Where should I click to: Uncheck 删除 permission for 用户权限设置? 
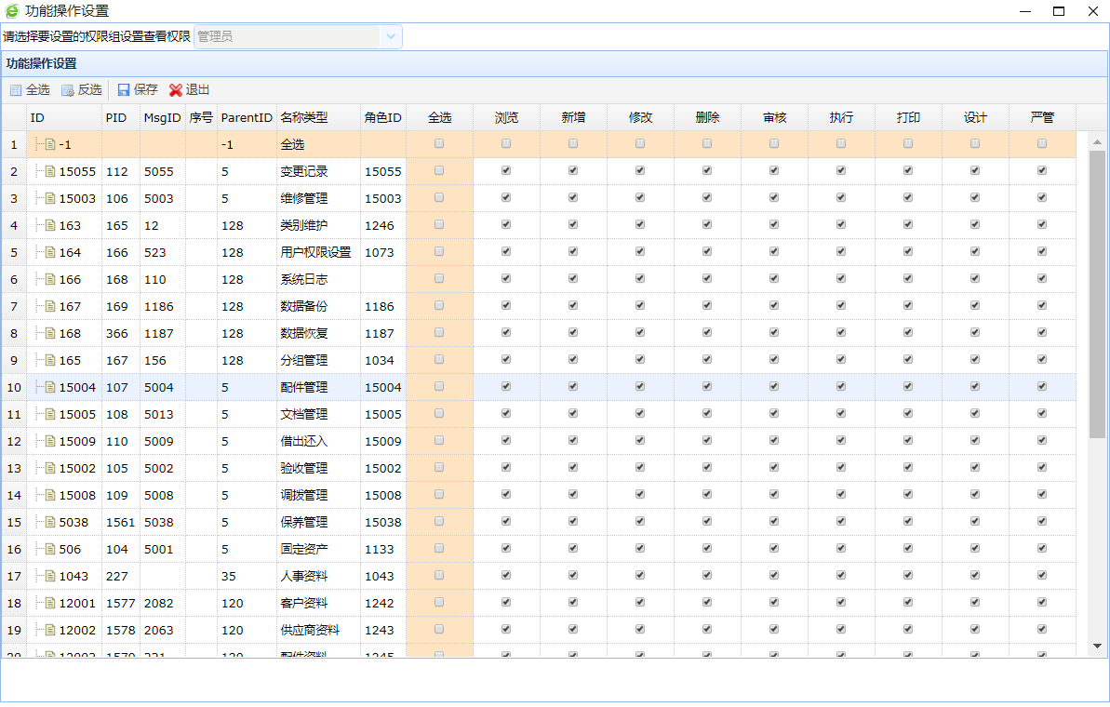coord(707,252)
